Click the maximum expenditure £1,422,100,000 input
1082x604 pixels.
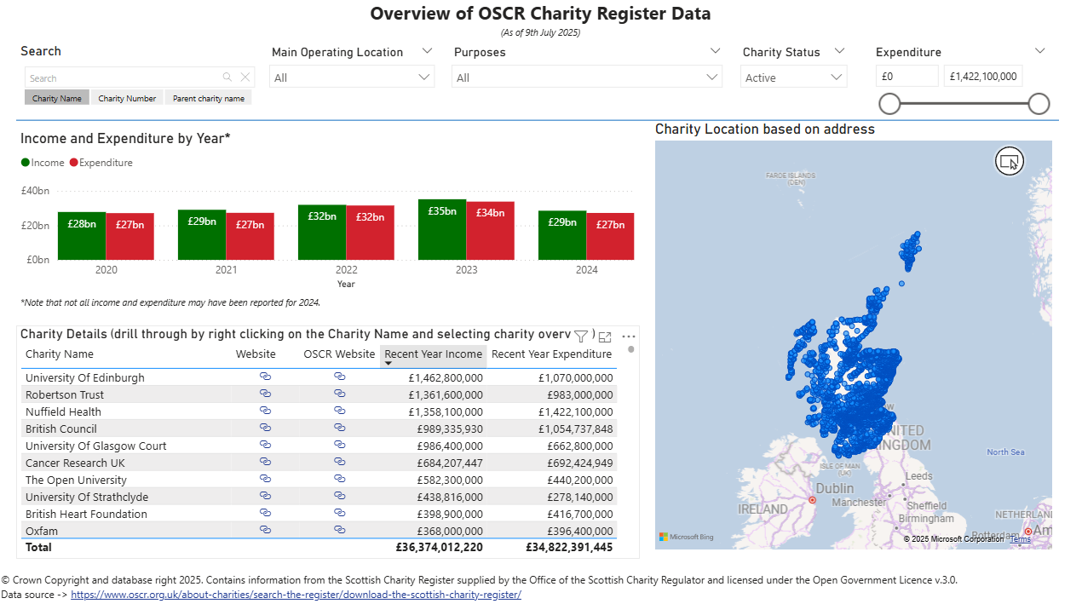(983, 76)
